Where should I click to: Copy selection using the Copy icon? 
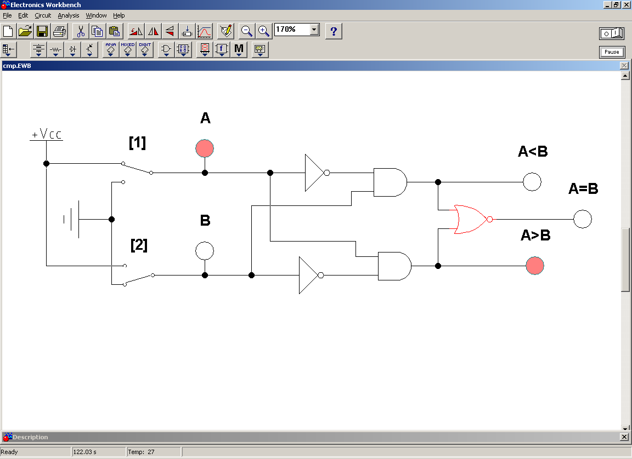97,31
